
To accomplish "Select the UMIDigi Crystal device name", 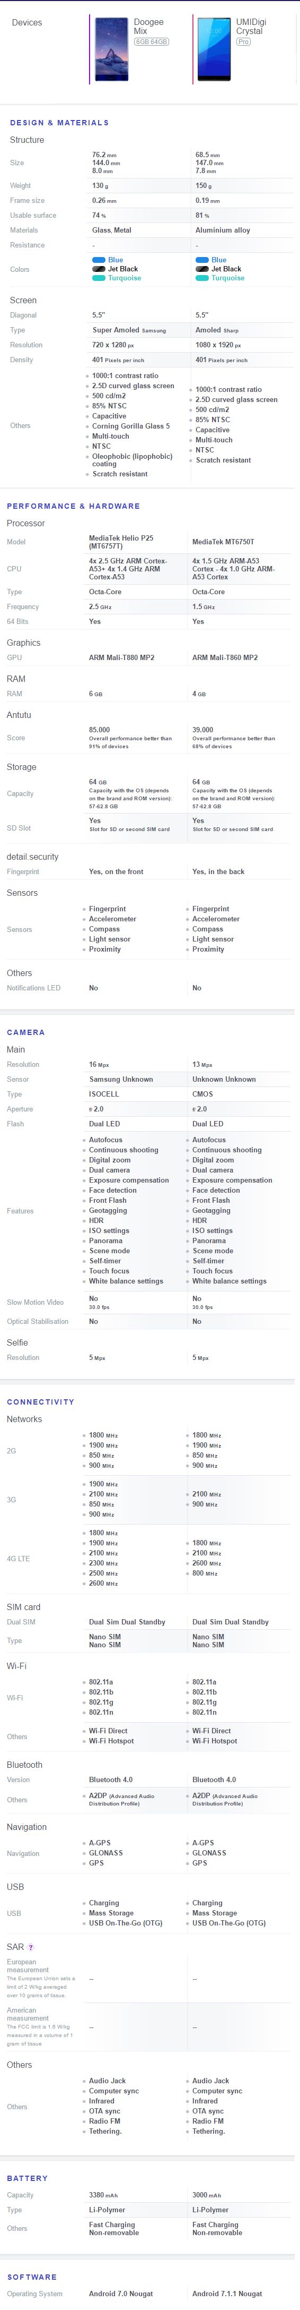I will click(x=250, y=26).
